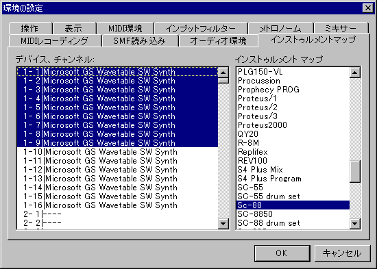Choose Replifex instrument map
The image size is (377, 269).
pyautogui.click(x=293, y=152)
